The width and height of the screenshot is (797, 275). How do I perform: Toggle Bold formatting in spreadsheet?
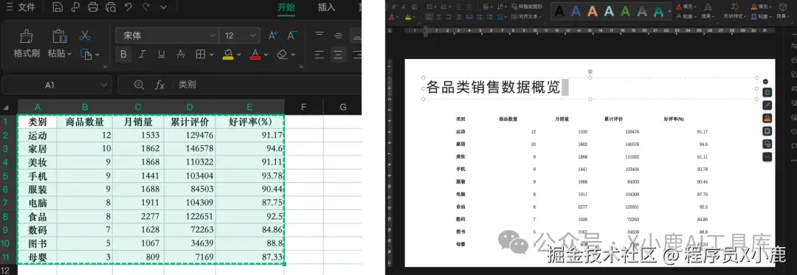click(123, 55)
